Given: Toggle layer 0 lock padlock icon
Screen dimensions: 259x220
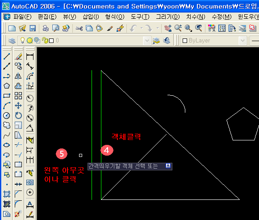Looking at the screenshot, I should 45,41.
